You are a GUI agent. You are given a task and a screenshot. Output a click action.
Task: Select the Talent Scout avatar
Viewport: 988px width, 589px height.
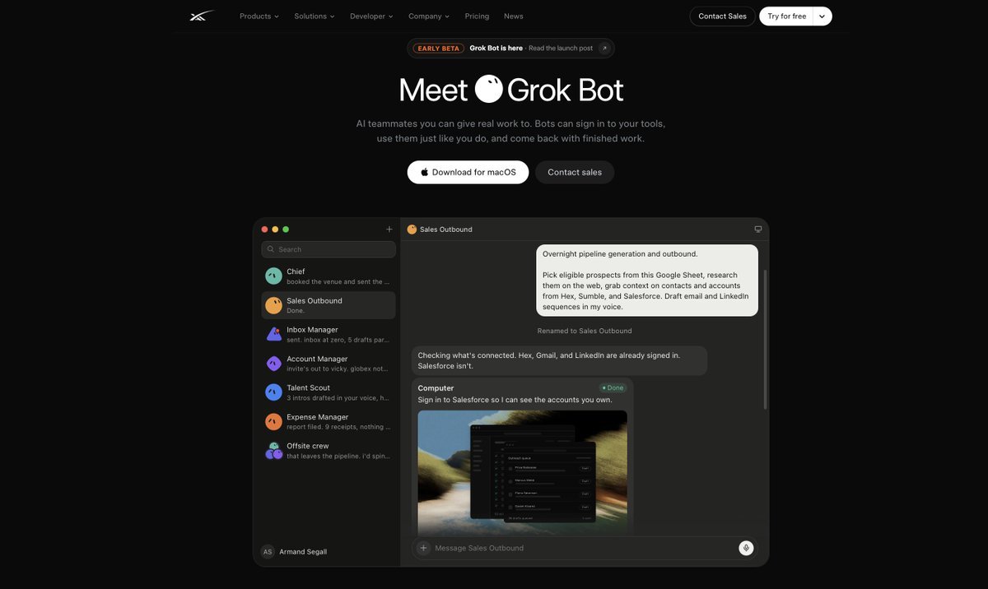273,392
